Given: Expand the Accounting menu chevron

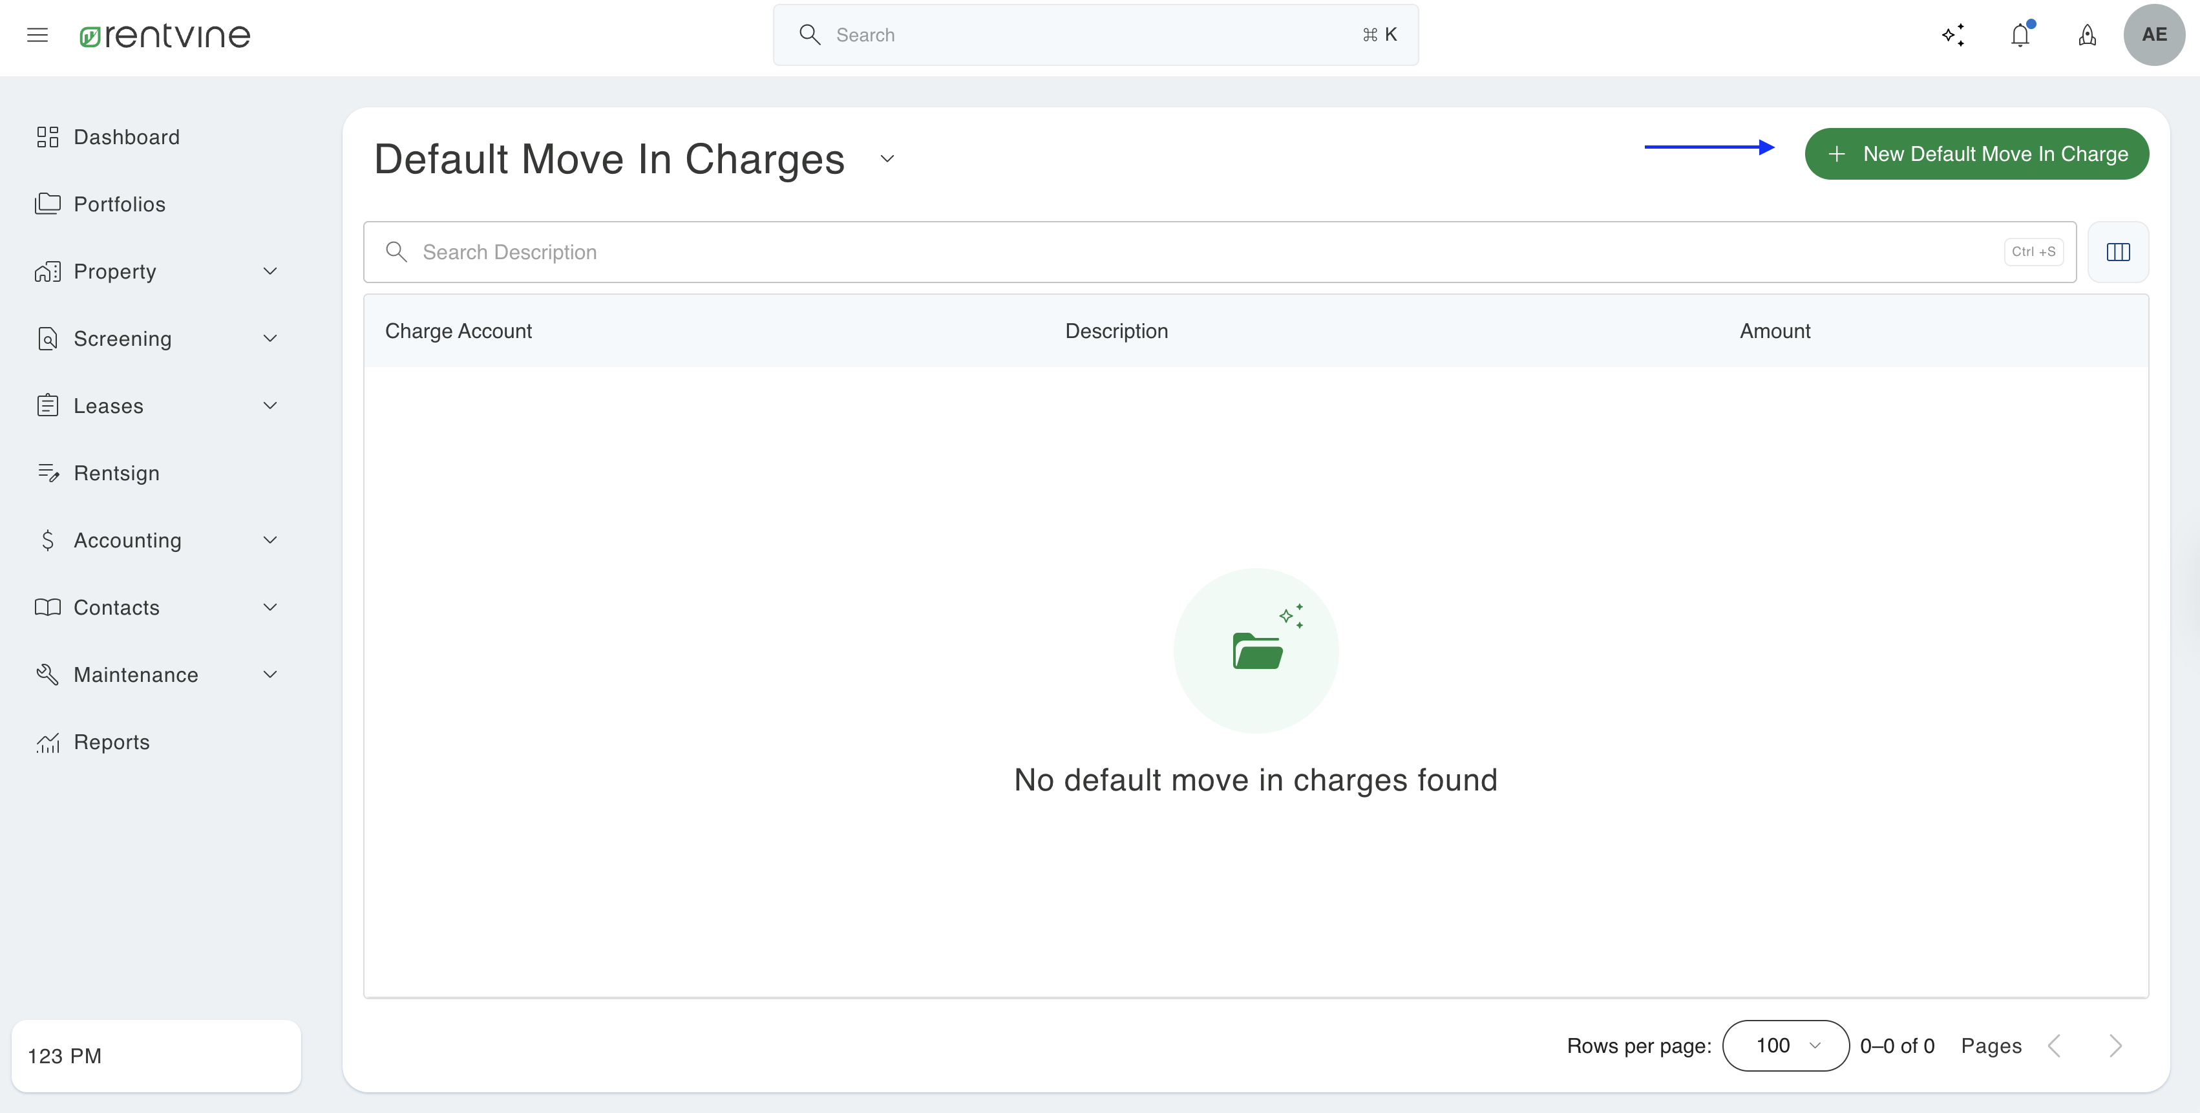Looking at the screenshot, I should pos(270,540).
